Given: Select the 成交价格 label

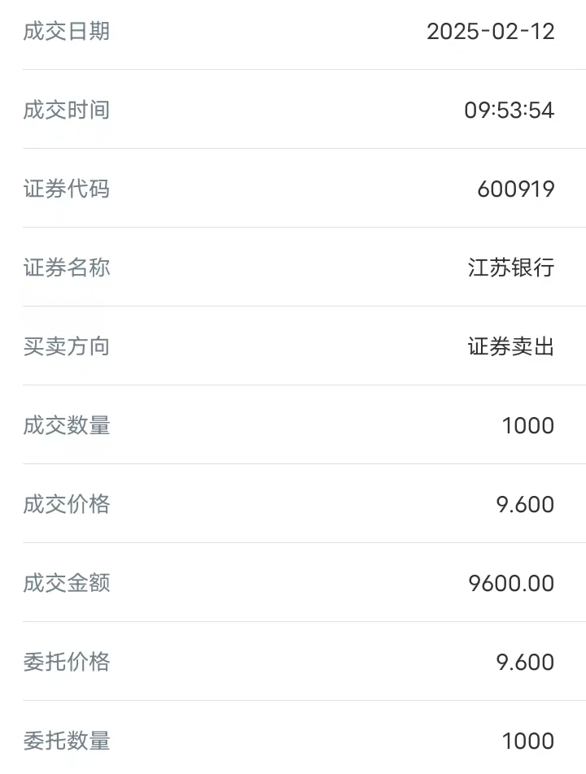Looking at the screenshot, I should 66,504.
